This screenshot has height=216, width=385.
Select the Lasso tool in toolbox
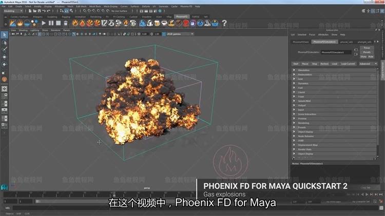tap(4, 43)
